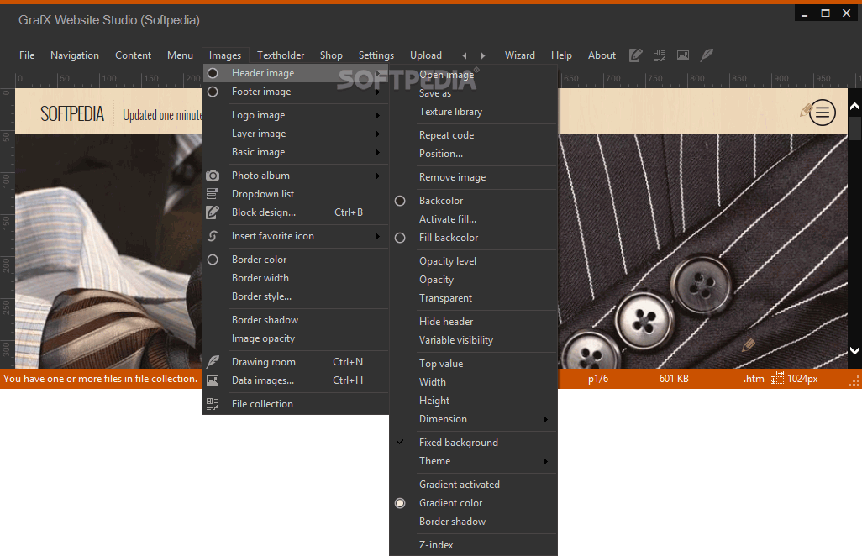Image resolution: width=862 pixels, height=556 pixels.
Task: Expand the Basic image submenu arrow
Action: coord(378,152)
